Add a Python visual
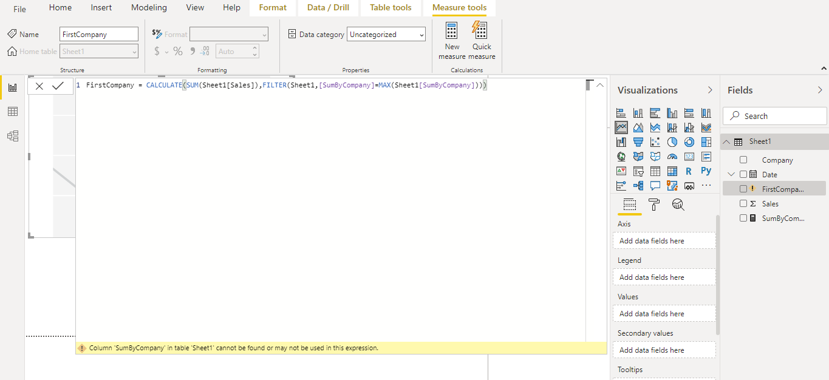This screenshot has height=380, width=829. [x=706, y=171]
